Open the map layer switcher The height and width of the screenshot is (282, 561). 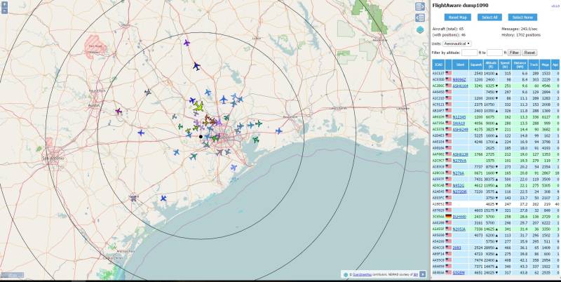click(419, 30)
